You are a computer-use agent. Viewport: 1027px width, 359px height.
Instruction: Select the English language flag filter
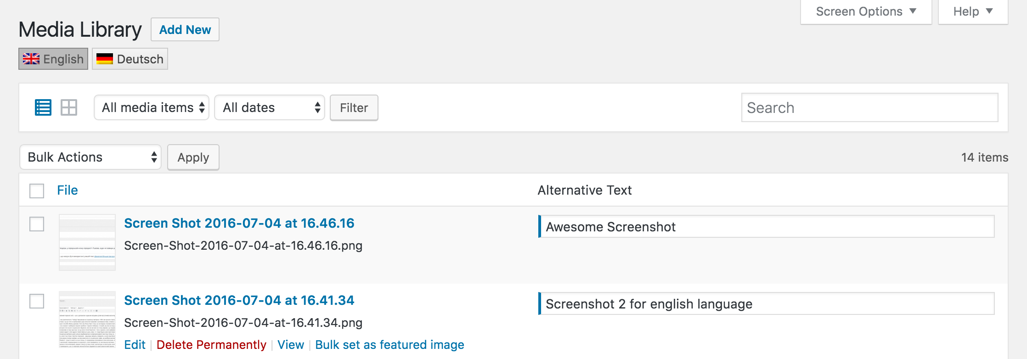[x=53, y=59]
